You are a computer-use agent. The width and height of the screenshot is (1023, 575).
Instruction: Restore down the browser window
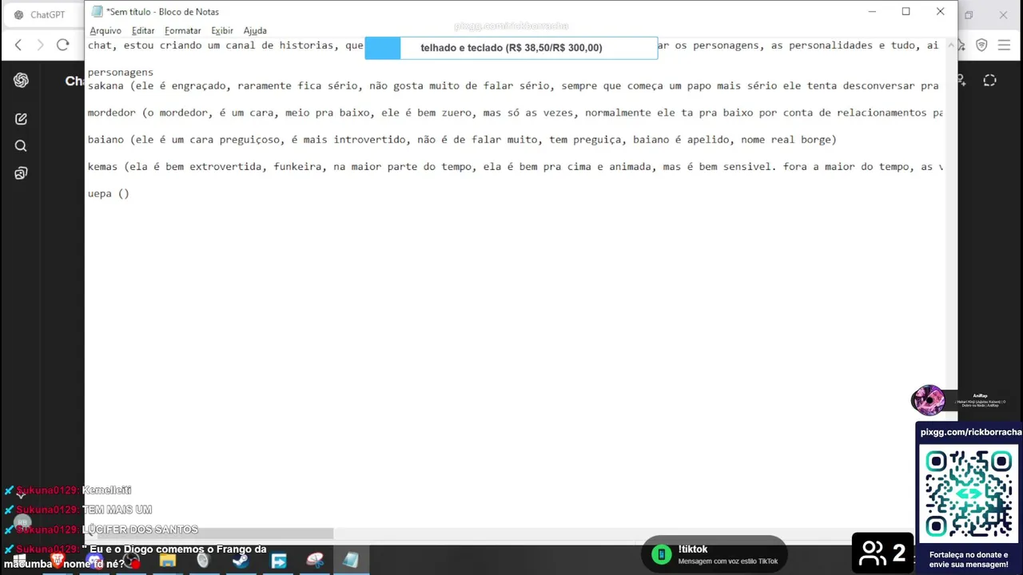click(969, 14)
